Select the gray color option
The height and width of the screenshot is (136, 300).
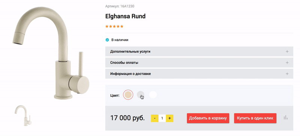coord(141,95)
